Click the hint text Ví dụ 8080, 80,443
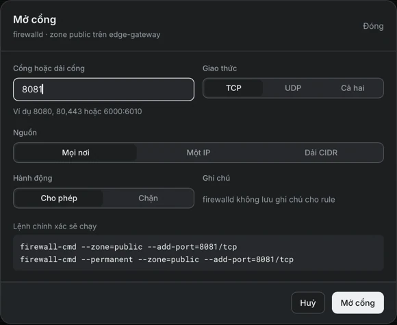The image size is (397, 325). tap(77, 112)
